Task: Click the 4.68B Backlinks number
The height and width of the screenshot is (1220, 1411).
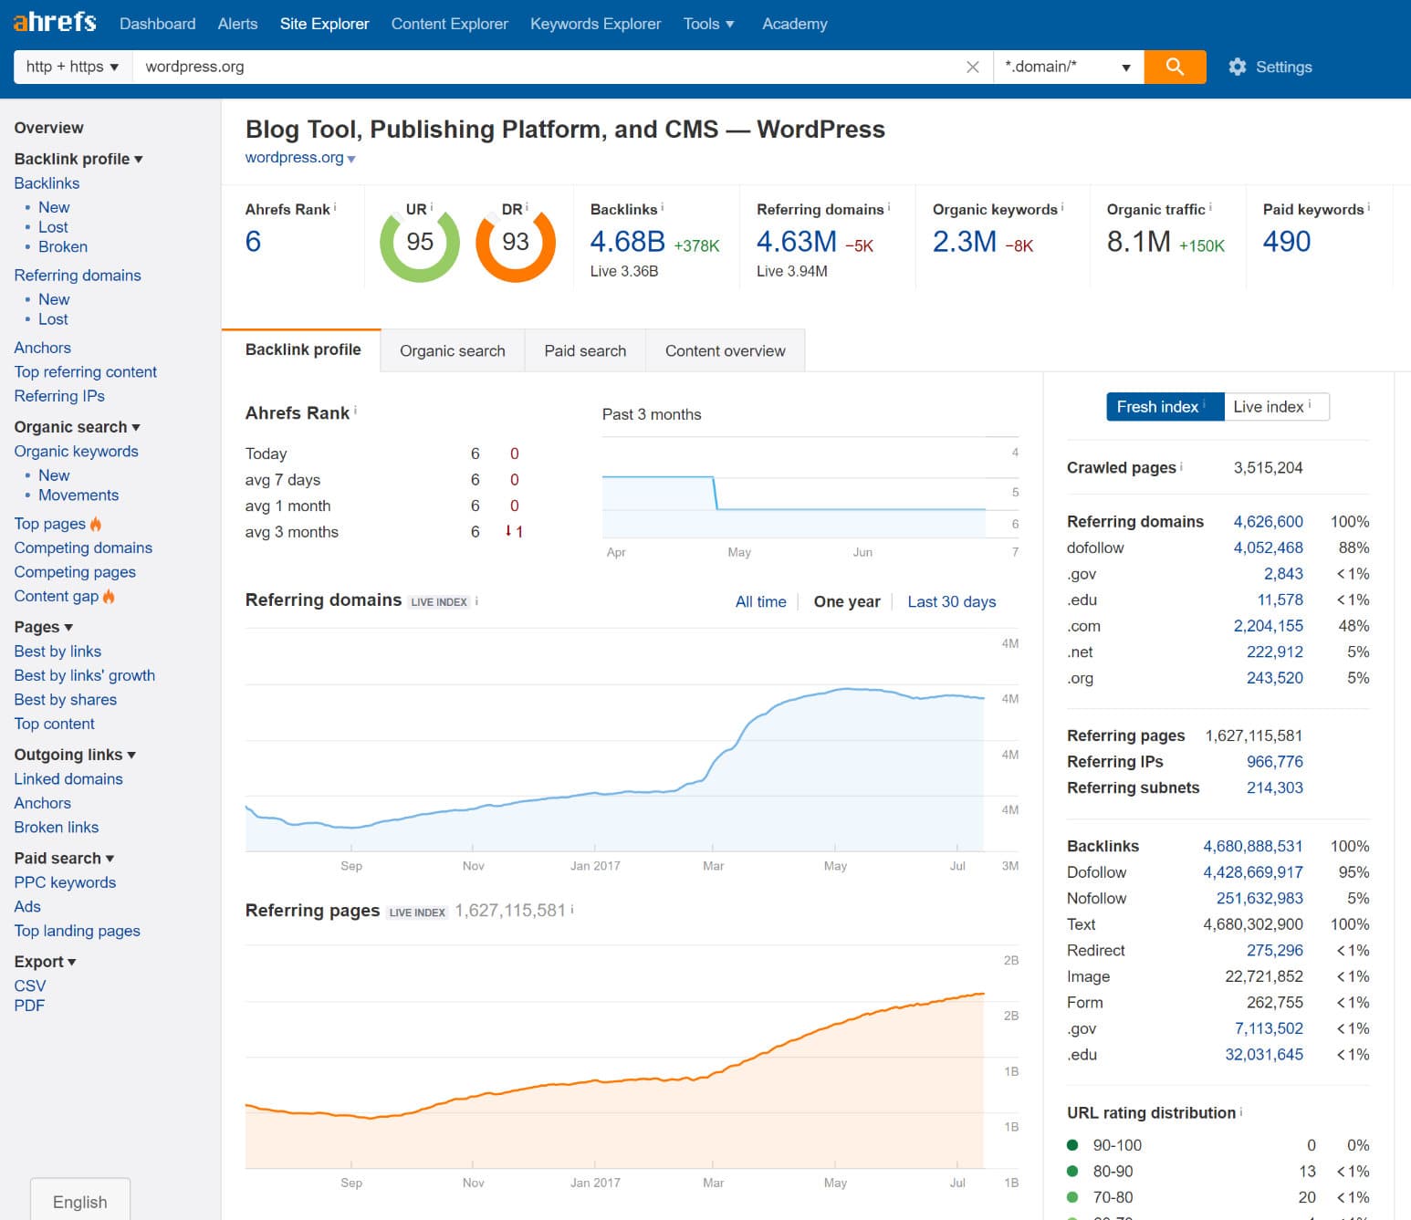Action: pos(627,242)
